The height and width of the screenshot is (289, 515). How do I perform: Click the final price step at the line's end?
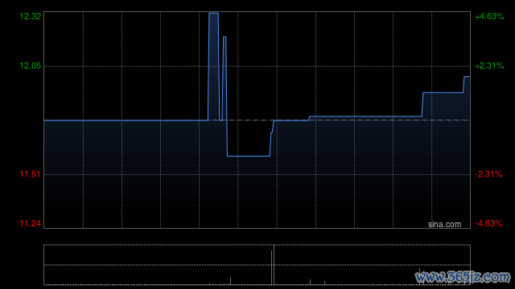point(467,77)
